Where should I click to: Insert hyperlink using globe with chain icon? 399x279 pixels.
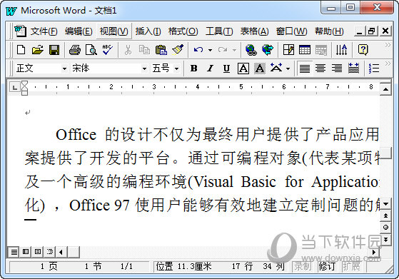pyautogui.click(x=251, y=50)
